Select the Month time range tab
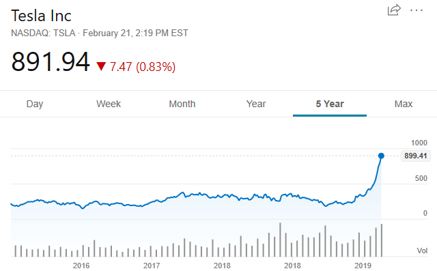This screenshot has height=271, width=437. pos(182,104)
